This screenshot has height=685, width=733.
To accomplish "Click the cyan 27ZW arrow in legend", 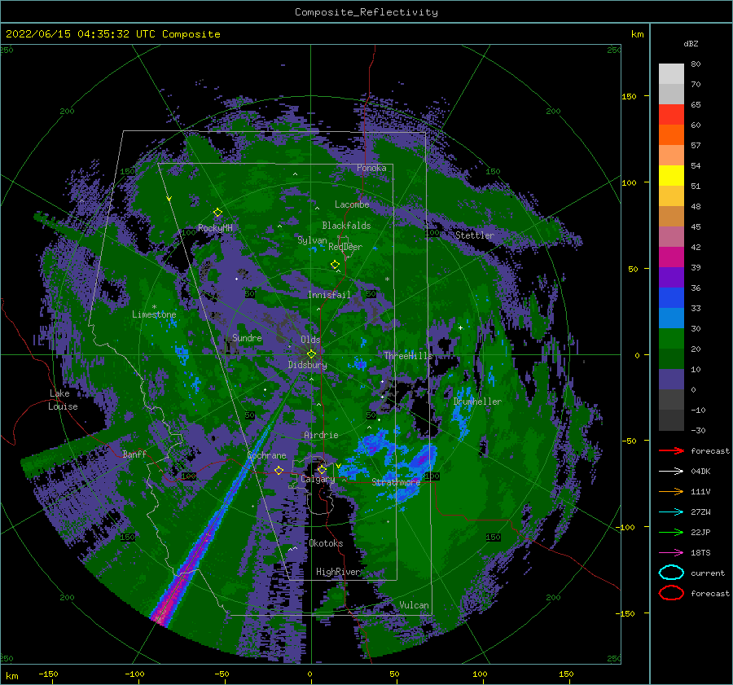I will pos(671,512).
